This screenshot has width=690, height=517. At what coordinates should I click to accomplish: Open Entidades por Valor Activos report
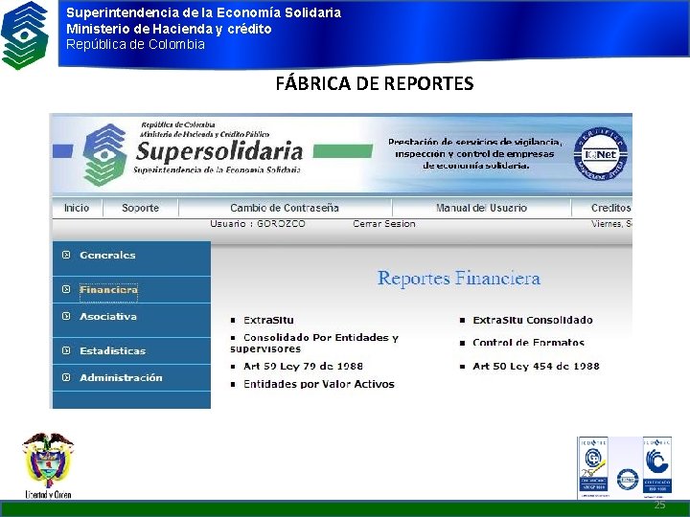point(319,384)
